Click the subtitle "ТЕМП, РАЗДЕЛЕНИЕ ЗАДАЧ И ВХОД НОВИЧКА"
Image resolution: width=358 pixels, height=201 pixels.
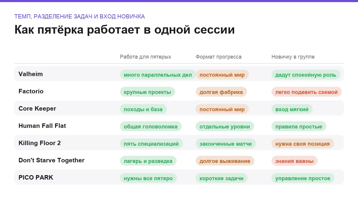pyautogui.click(x=80, y=17)
